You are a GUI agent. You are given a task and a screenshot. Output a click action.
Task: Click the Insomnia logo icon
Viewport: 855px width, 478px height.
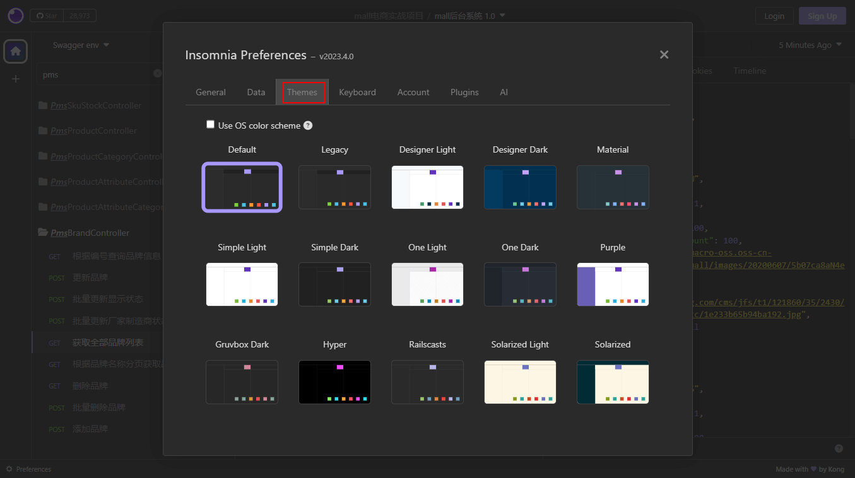(x=15, y=16)
